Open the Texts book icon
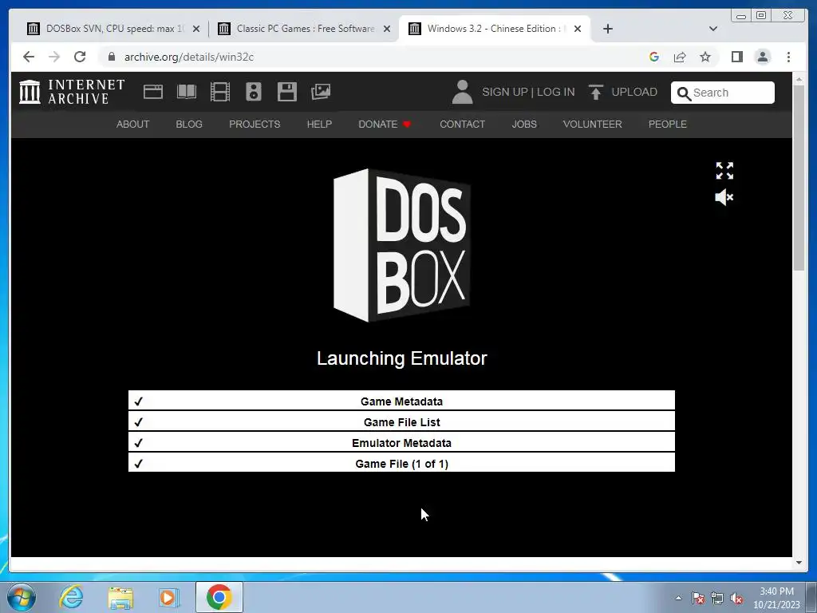The height and width of the screenshot is (613, 817). point(187,92)
